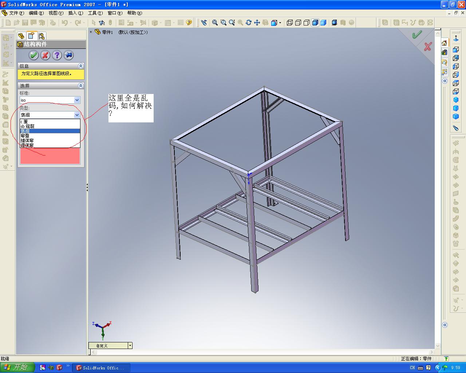Click the Normal To view icon

point(456,38)
